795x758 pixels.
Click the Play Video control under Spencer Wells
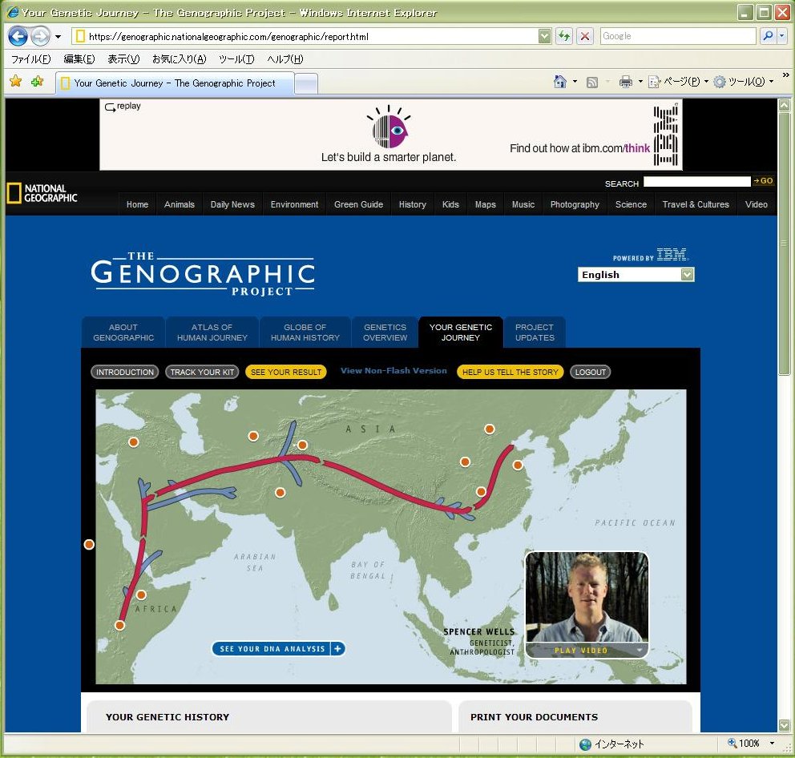pos(586,650)
